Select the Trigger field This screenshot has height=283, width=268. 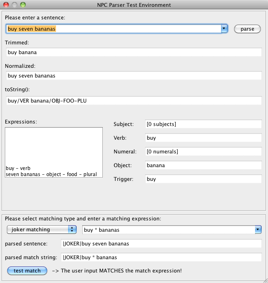(203, 179)
